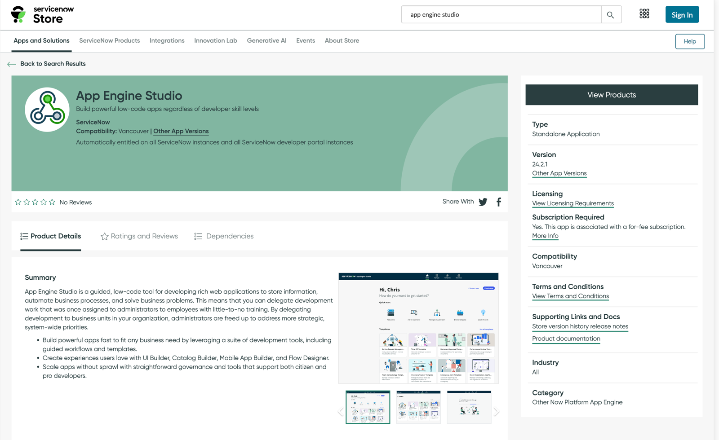Click the Sign In button
Screen dimensions: 719x440
(682, 15)
